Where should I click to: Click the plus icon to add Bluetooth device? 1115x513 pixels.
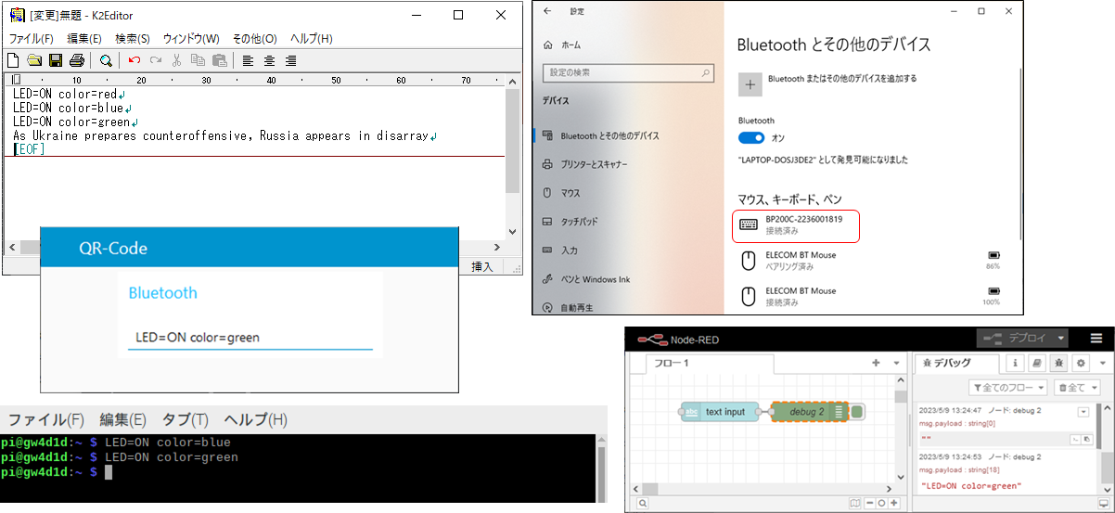(x=750, y=83)
